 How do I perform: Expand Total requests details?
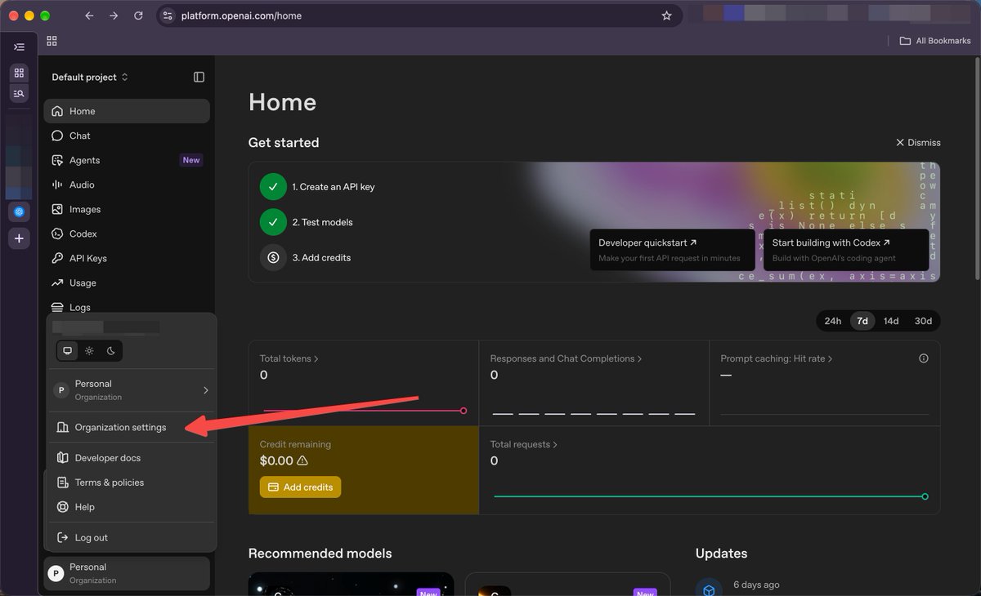click(x=524, y=444)
